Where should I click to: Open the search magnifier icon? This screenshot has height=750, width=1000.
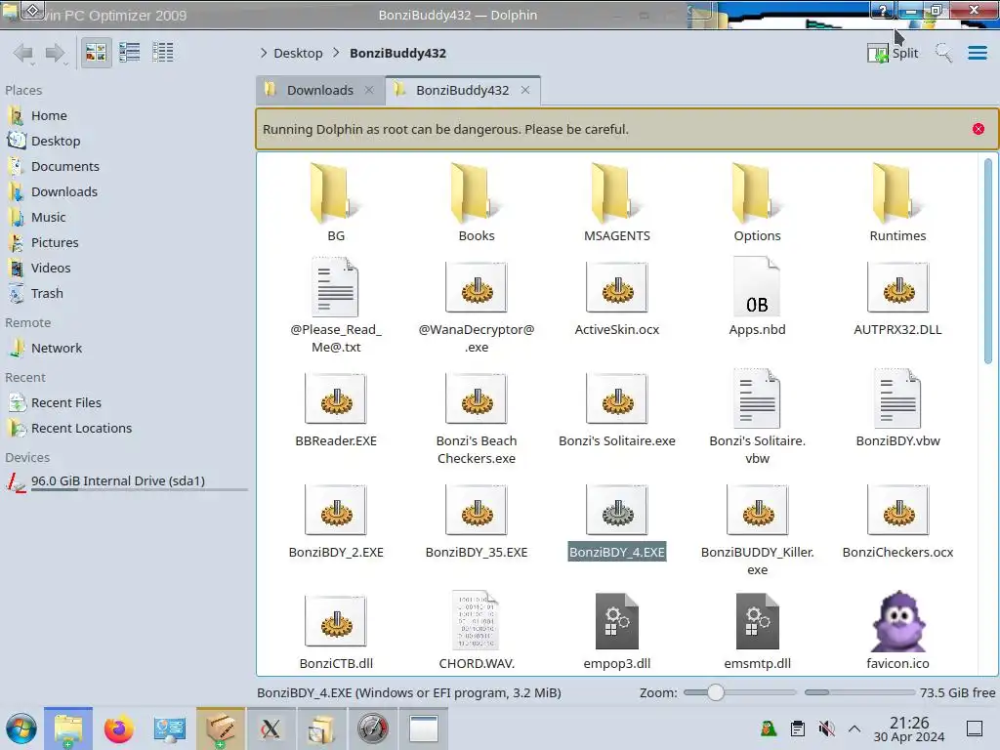943,53
